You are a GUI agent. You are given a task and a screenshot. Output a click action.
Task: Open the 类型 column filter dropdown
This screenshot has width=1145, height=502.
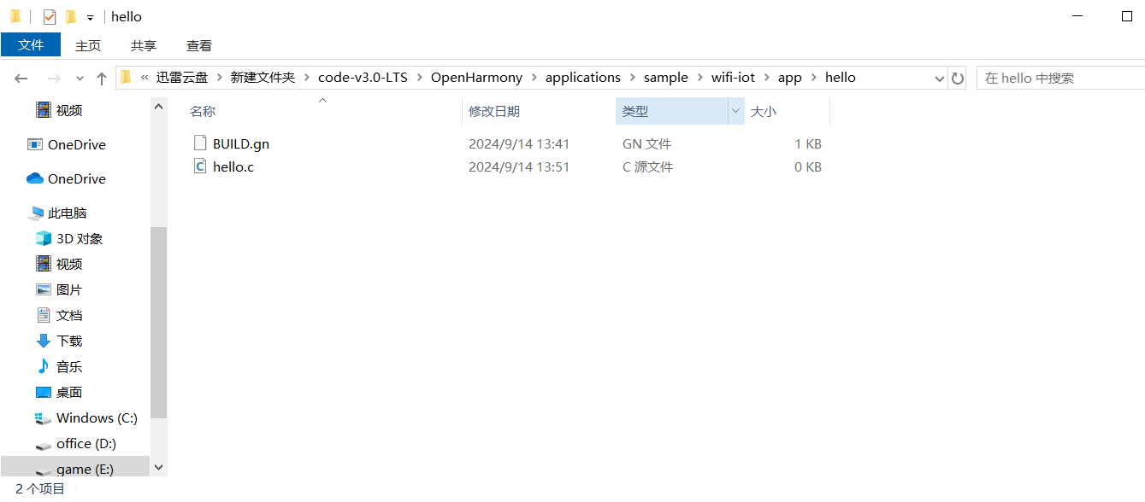735,111
